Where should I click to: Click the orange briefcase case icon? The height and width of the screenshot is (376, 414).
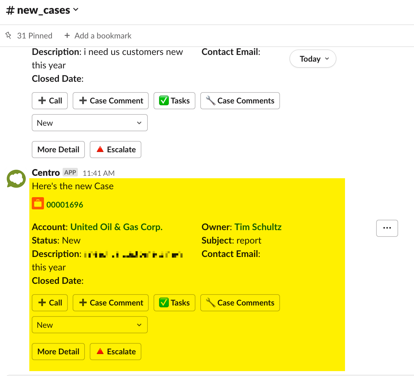click(38, 204)
